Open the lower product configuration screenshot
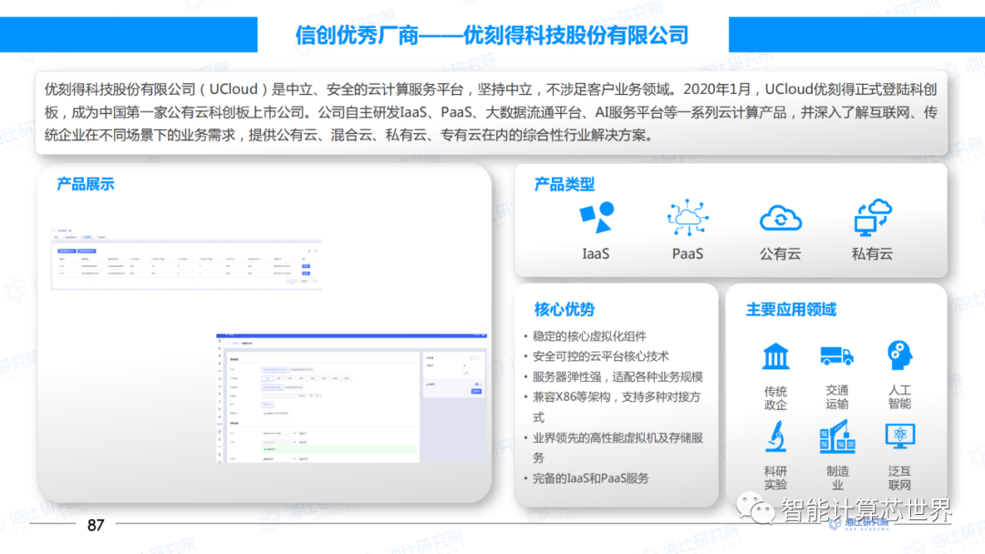 (352, 398)
